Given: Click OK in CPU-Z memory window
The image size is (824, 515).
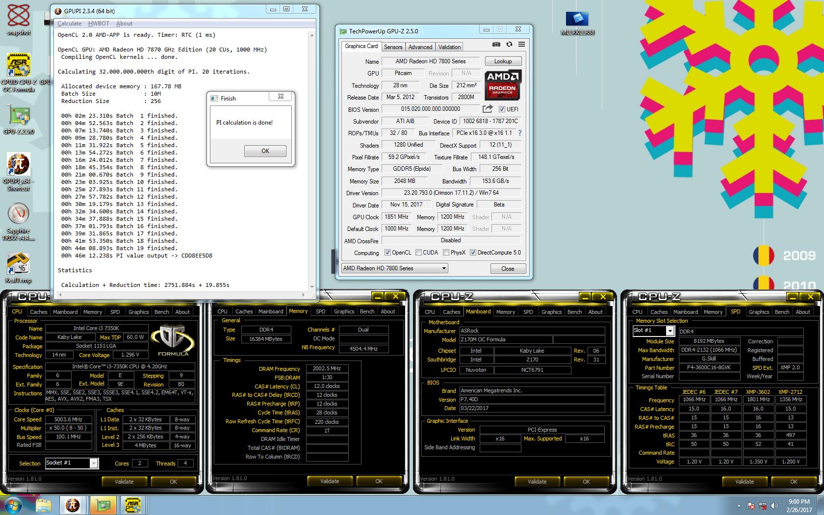Looking at the screenshot, I should [x=379, y=481].
